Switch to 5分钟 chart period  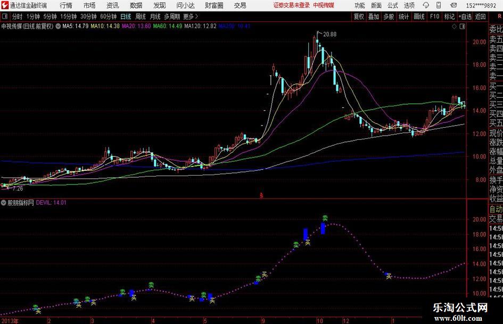[x=50, y=16]
